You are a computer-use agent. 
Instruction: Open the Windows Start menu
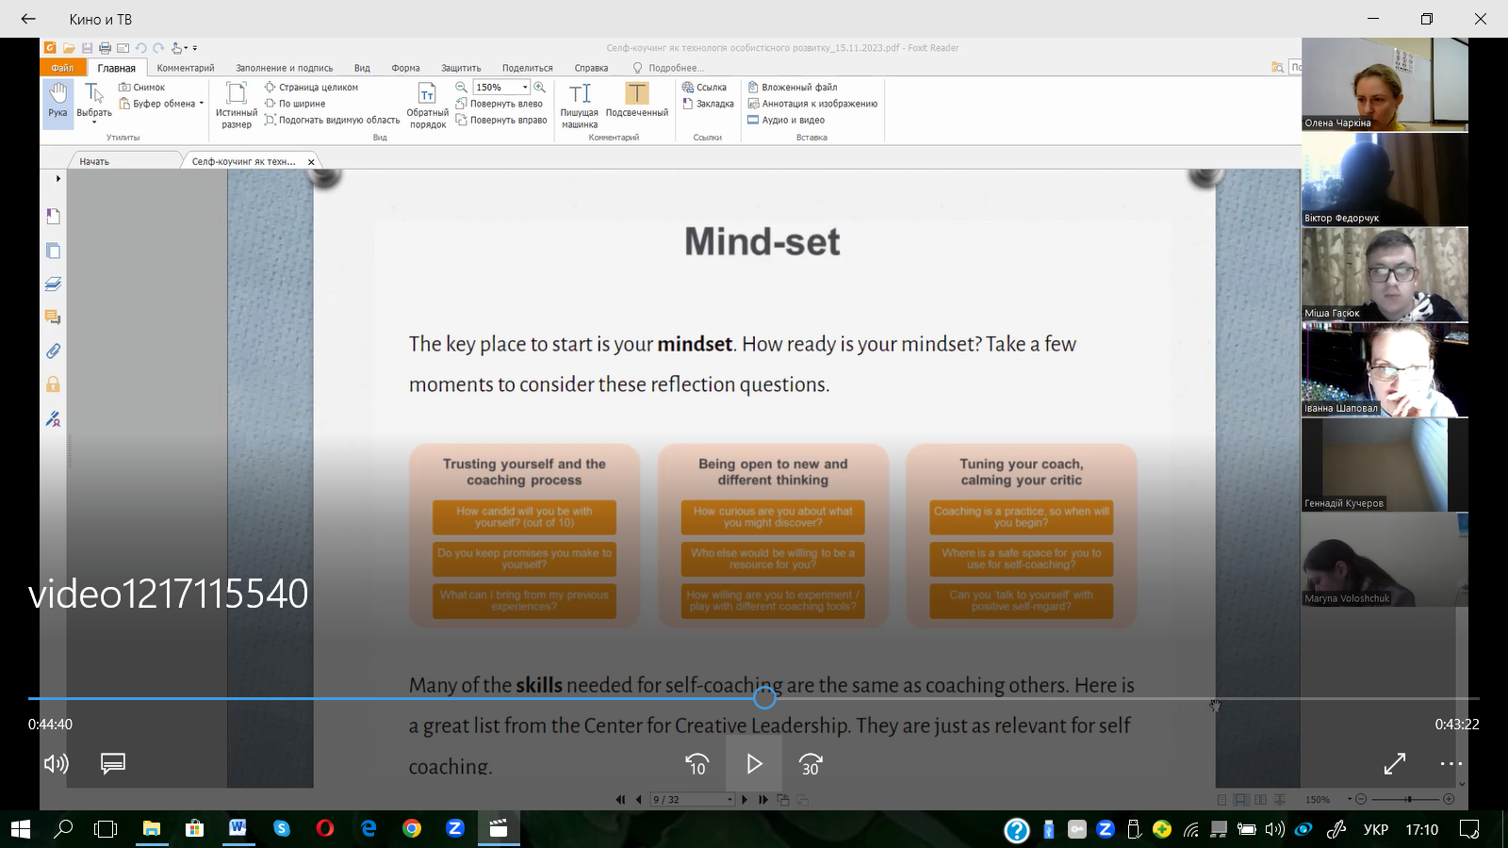click(20, 829)
